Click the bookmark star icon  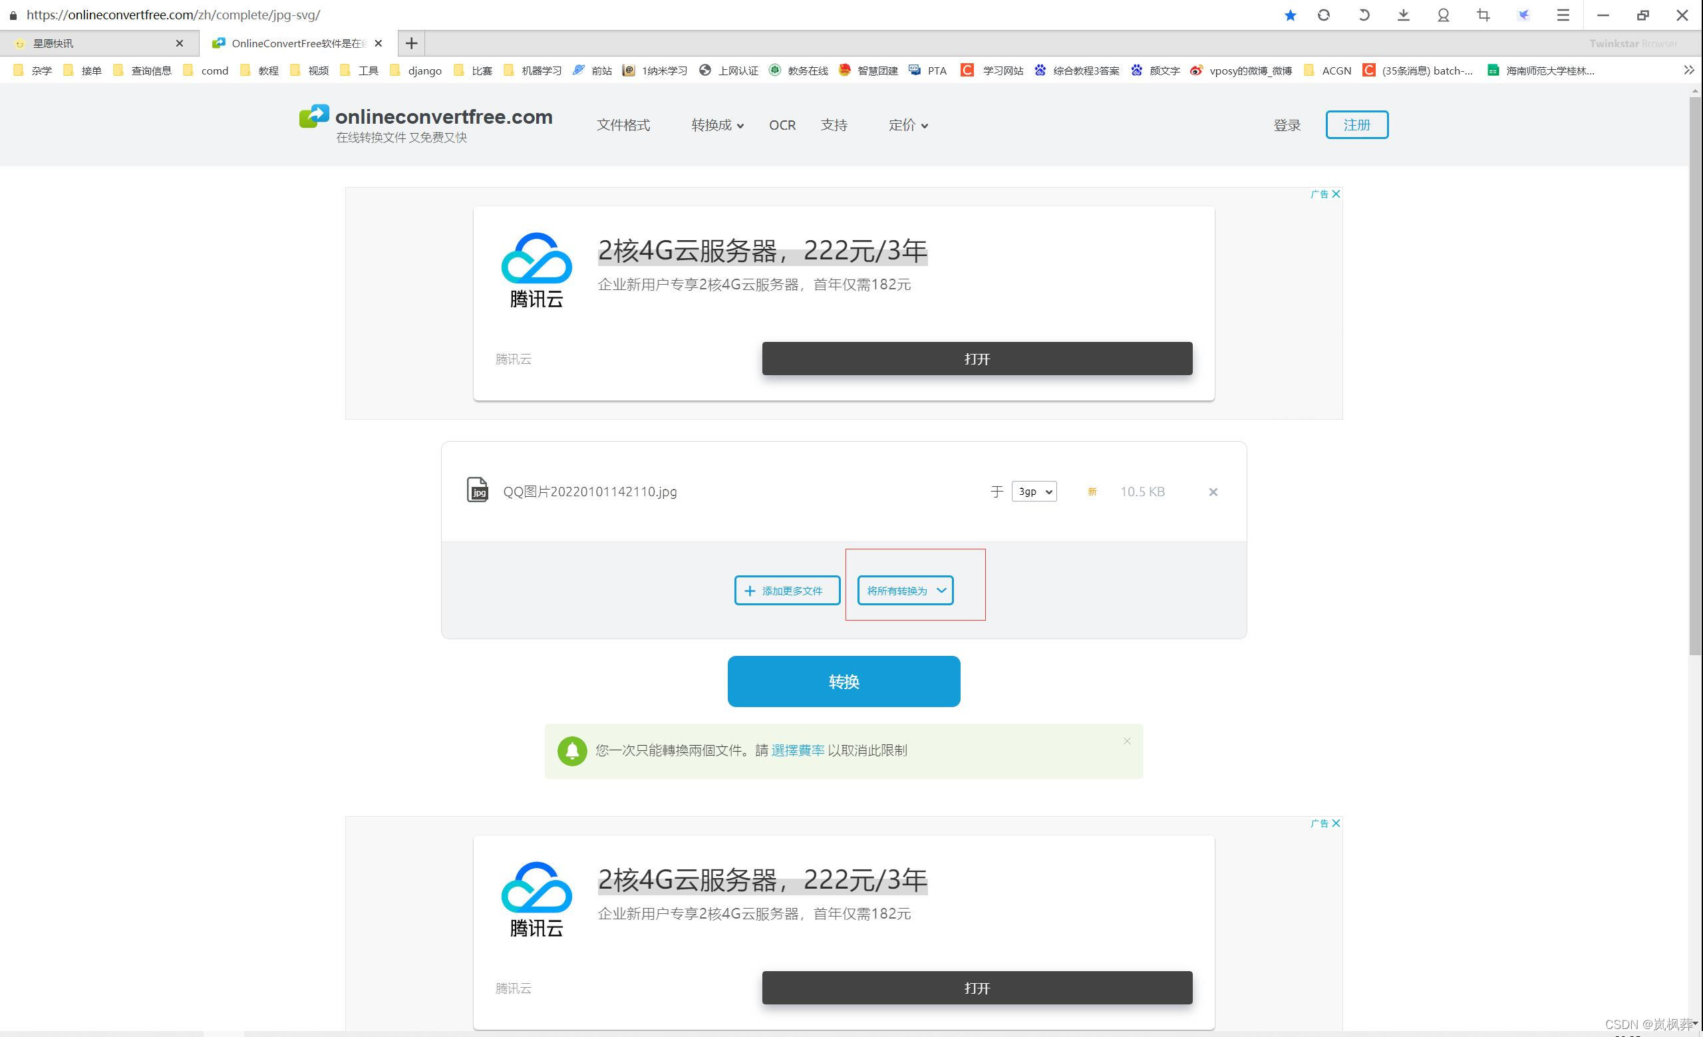(1290, 15)
